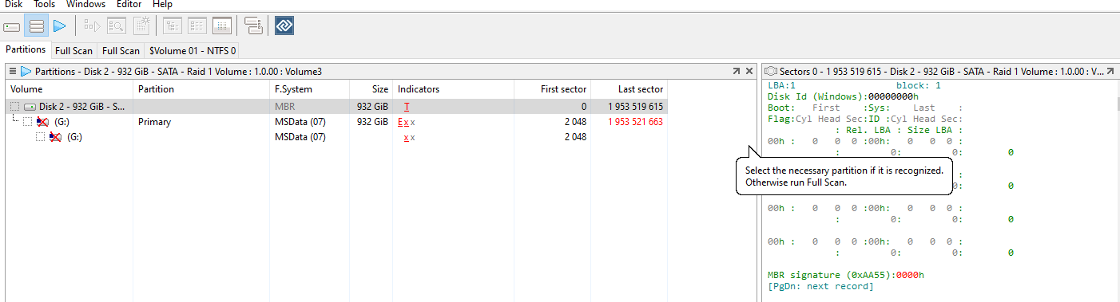Viewport: 1120px width, 302px height.
Task: Click the First sector column header
Action: 563,89
